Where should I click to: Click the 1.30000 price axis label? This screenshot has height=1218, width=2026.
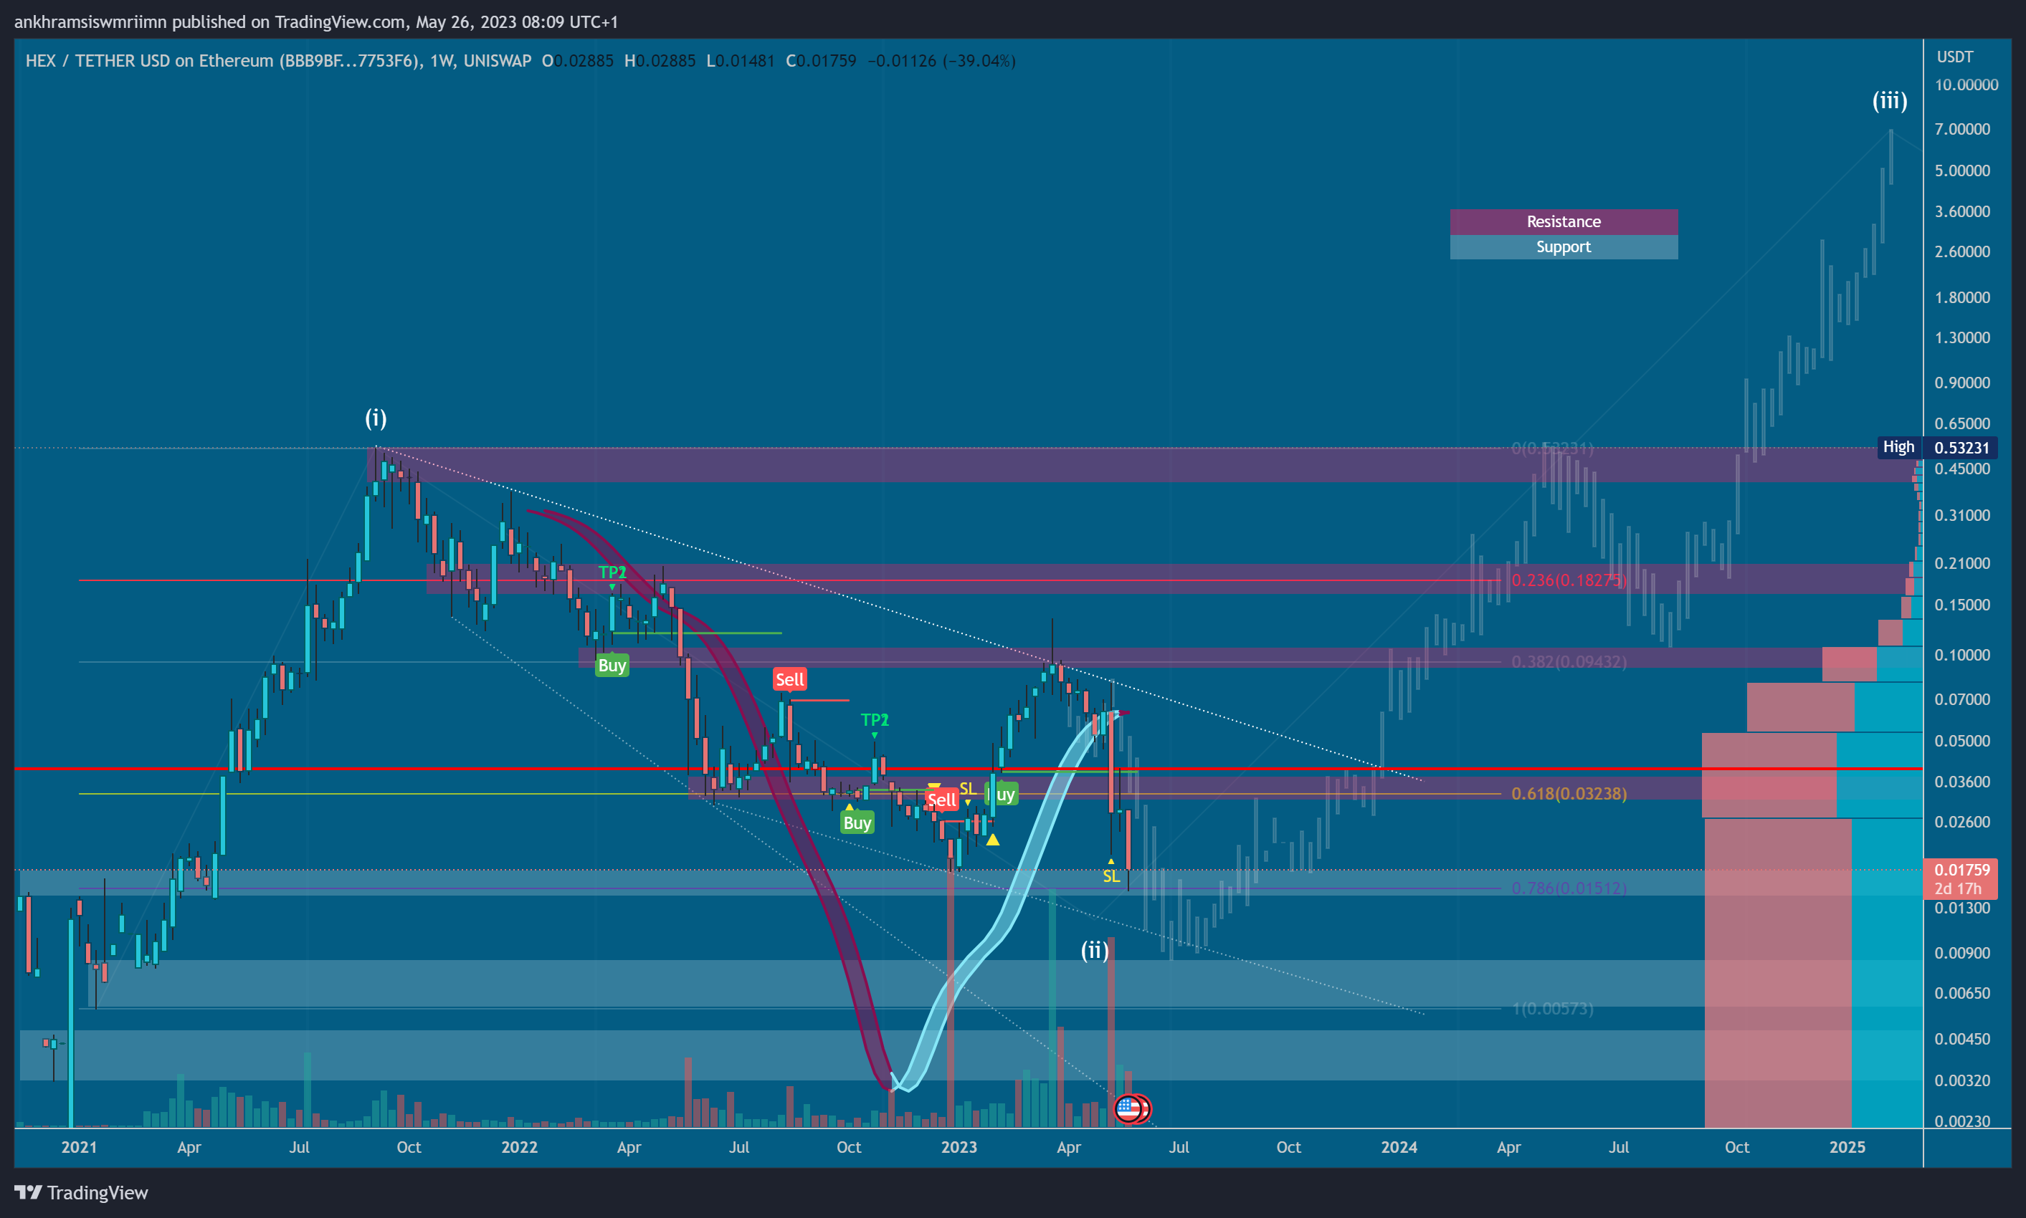point(1962,337)
